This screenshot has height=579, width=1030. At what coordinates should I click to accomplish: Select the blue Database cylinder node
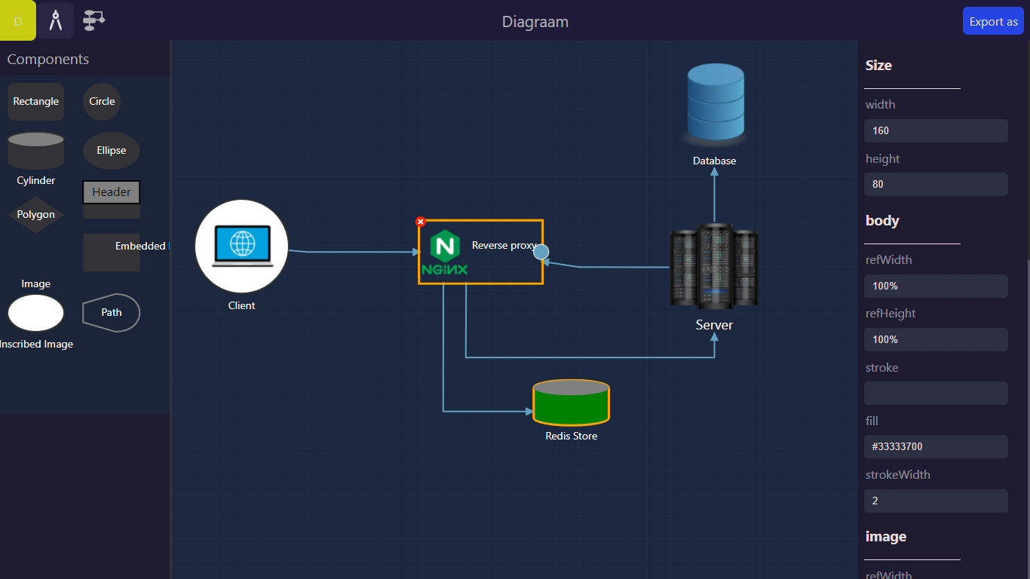[x=716, y=104]
